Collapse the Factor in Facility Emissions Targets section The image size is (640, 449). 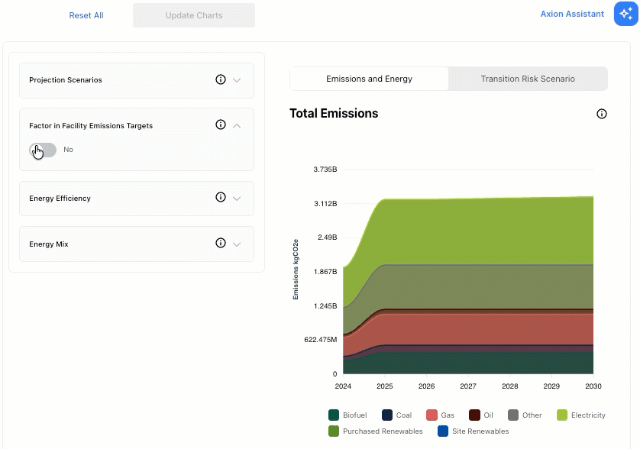(x=237, y=126)
